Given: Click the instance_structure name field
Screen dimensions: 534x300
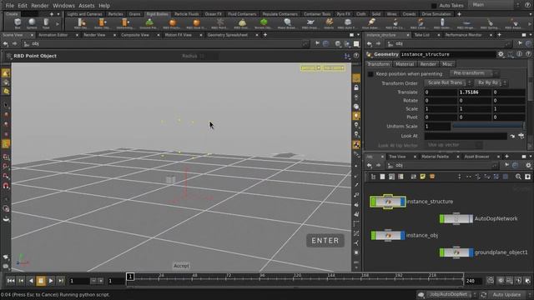Looking at the screenshot, I should (447, 54).
